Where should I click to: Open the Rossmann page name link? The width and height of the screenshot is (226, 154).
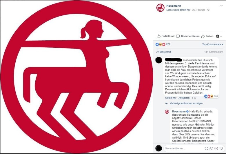[x=174, y=6]
